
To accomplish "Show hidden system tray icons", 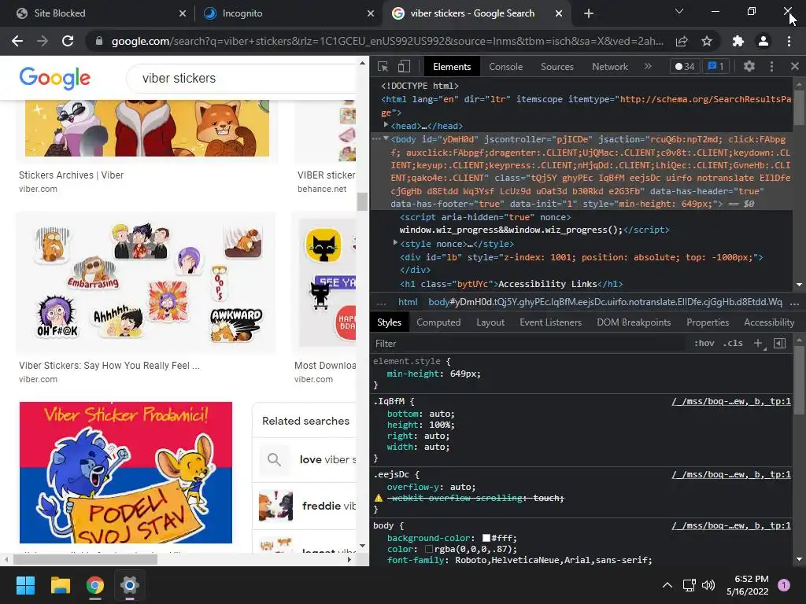I will pyautogui.click(x=667, y=585).
